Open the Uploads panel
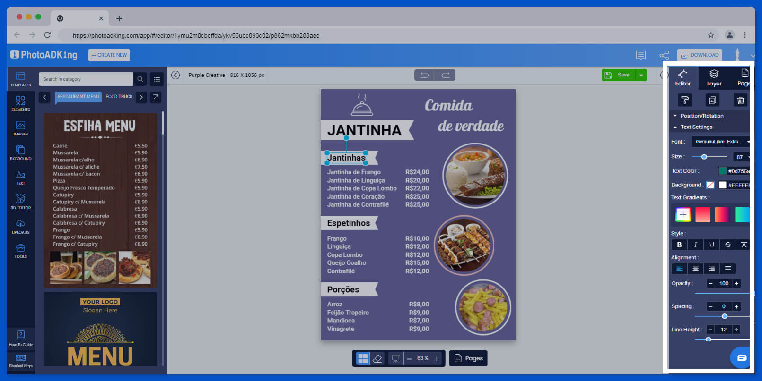 point(20,226)
